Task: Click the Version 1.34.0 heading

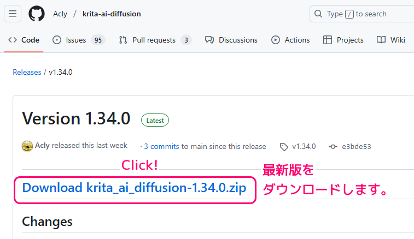Action: point(76,118)
